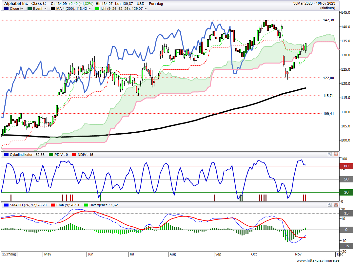Open settings wrench for Cykelindikator panel
Viewport: 354px width, 262px height.
point(330,154)
